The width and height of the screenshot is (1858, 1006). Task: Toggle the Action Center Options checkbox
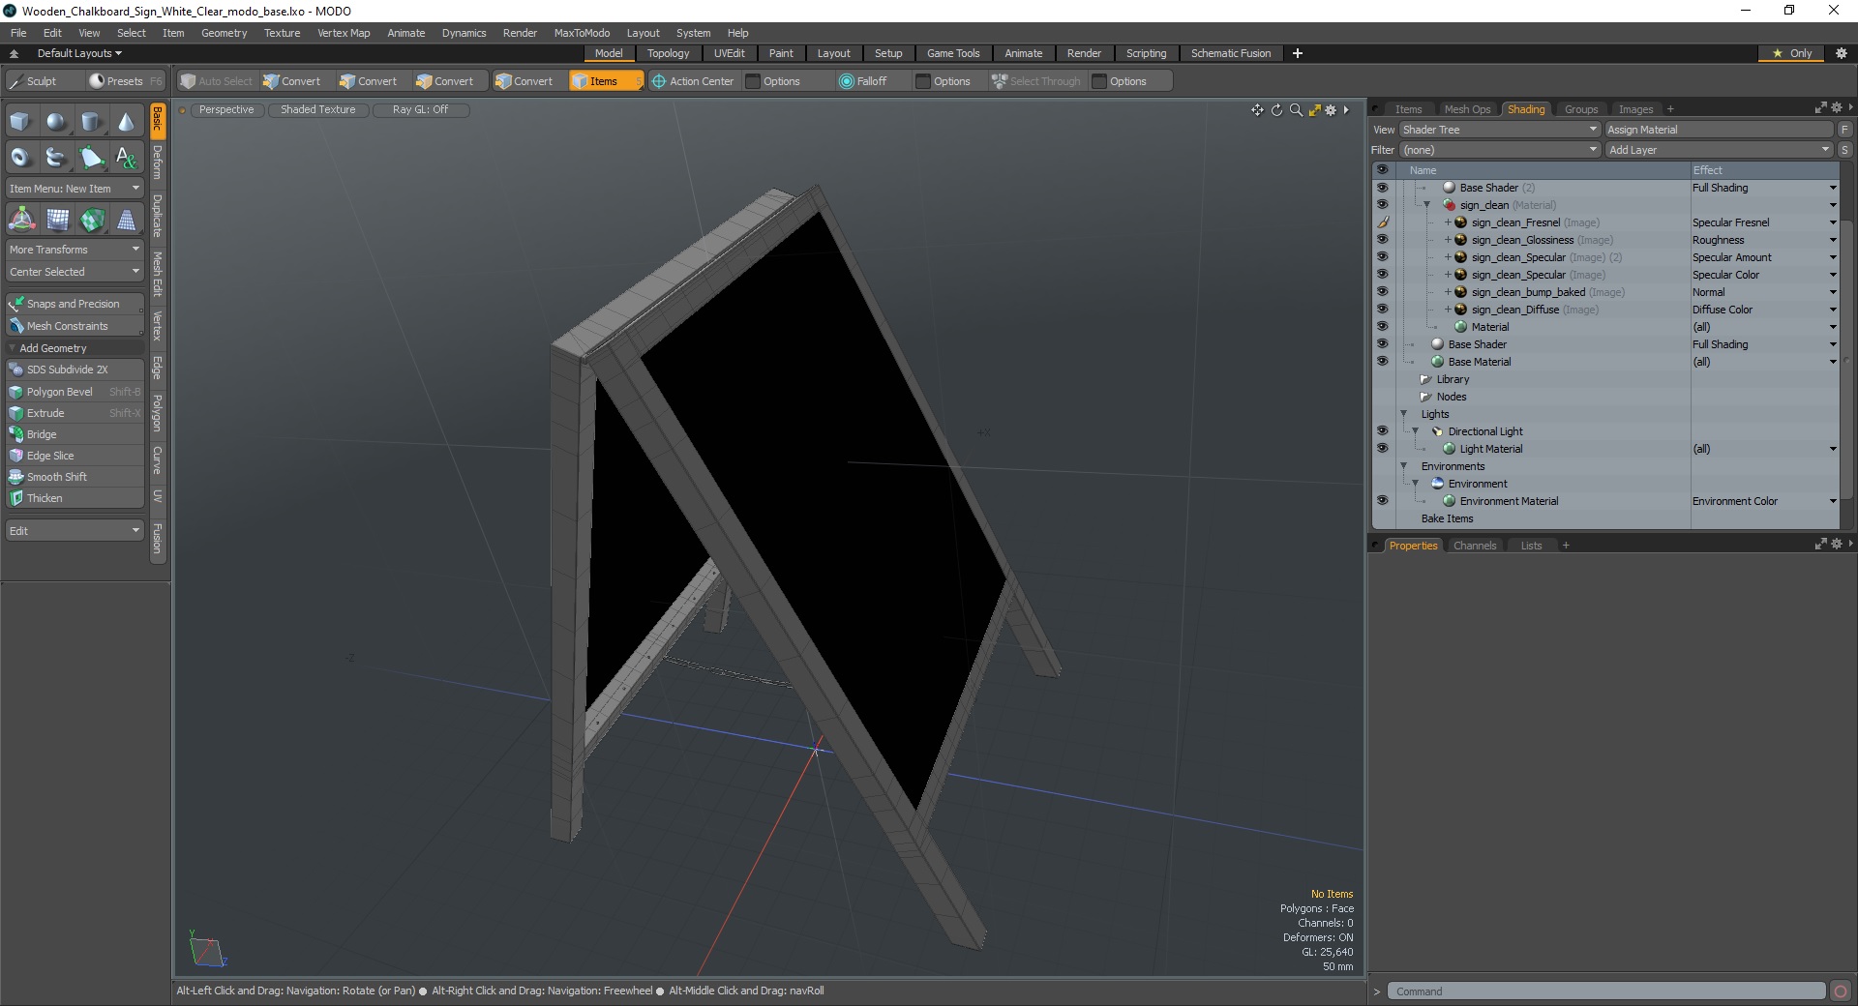[753, 81]
